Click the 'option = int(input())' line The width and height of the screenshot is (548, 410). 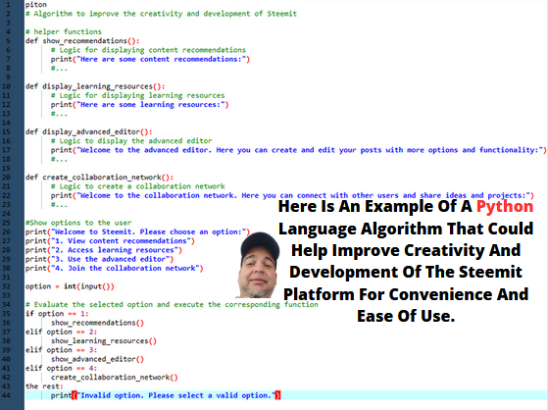pos(70,286)
